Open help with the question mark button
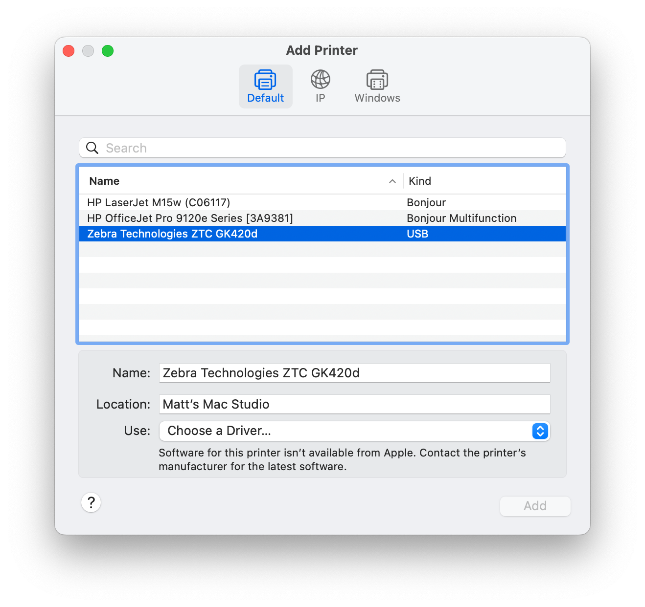Image resolution: width=645 pixels, height=607 pixels. pos(91,502)
